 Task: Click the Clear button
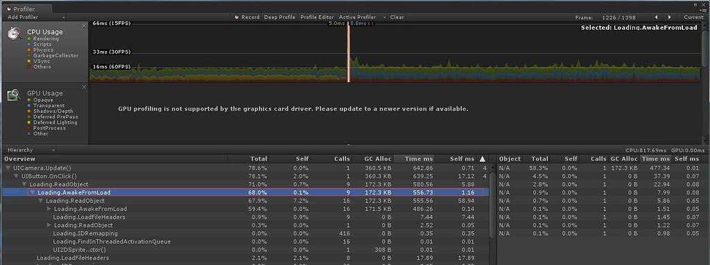tap(397, 17)
